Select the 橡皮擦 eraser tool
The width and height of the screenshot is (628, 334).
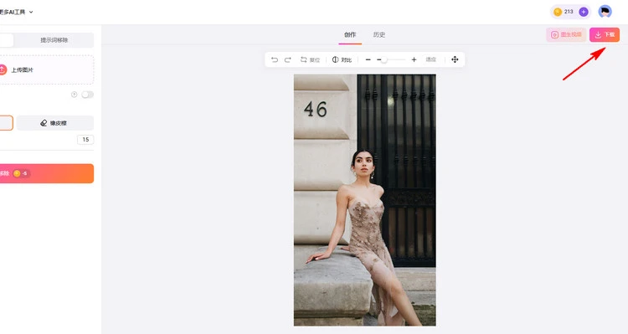point(55,123)
